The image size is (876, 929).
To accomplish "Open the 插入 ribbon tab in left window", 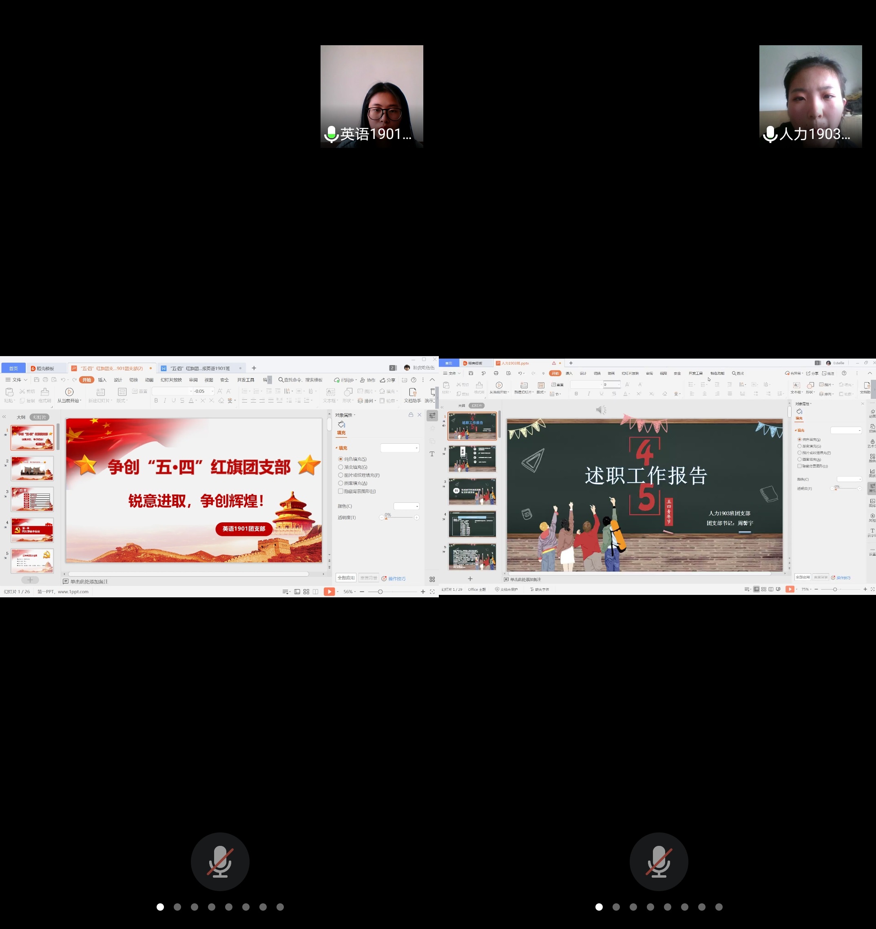I will pos(102,380).
